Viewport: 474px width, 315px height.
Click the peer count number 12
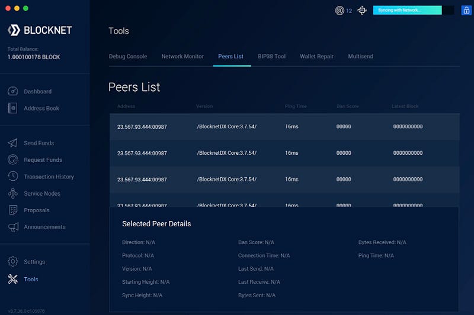349,11
